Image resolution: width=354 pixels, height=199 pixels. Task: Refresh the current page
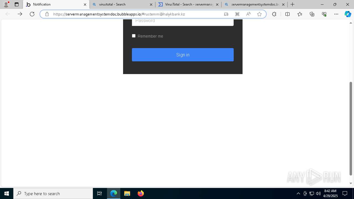pyautogui.click(x=32, y=14)
